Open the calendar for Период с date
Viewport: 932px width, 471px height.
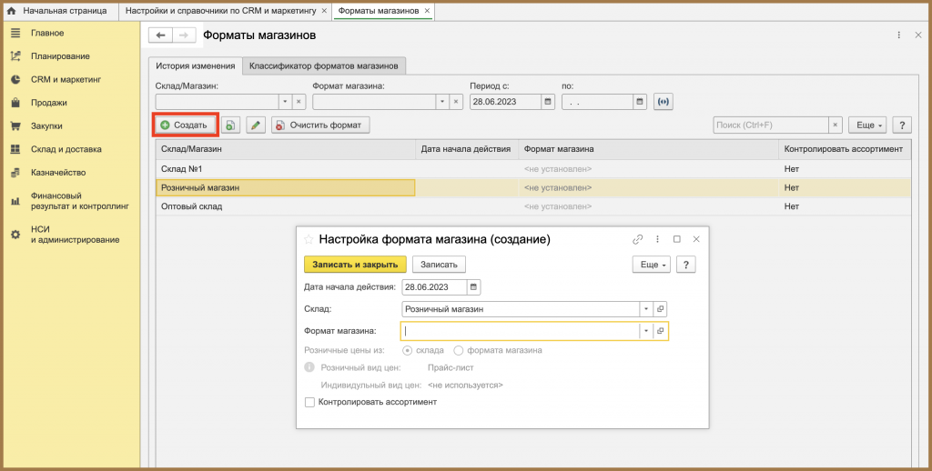click(x=548, y=102)
